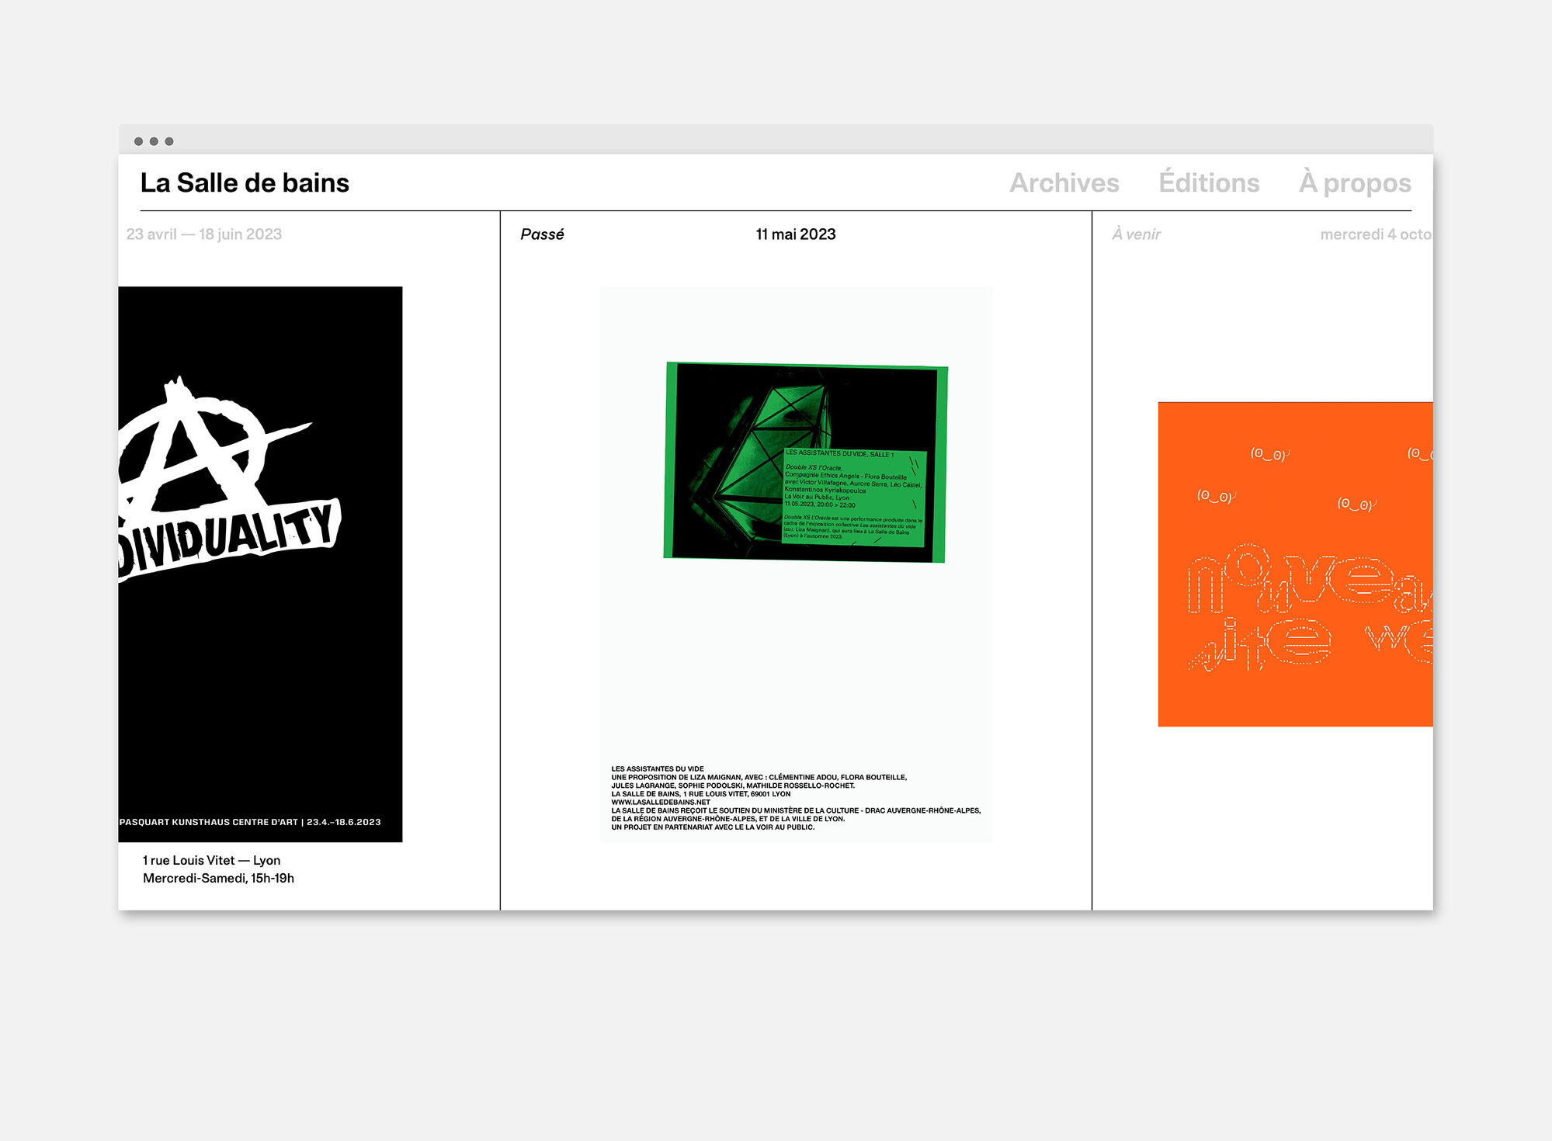Click the 11 mai 2023 date
Screen dimensions: 1552x1141
[796, 234]
